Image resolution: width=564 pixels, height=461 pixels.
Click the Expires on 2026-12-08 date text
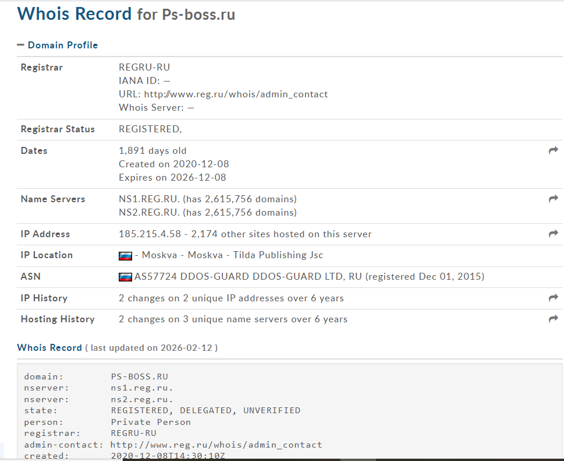[x=172, y=177]
